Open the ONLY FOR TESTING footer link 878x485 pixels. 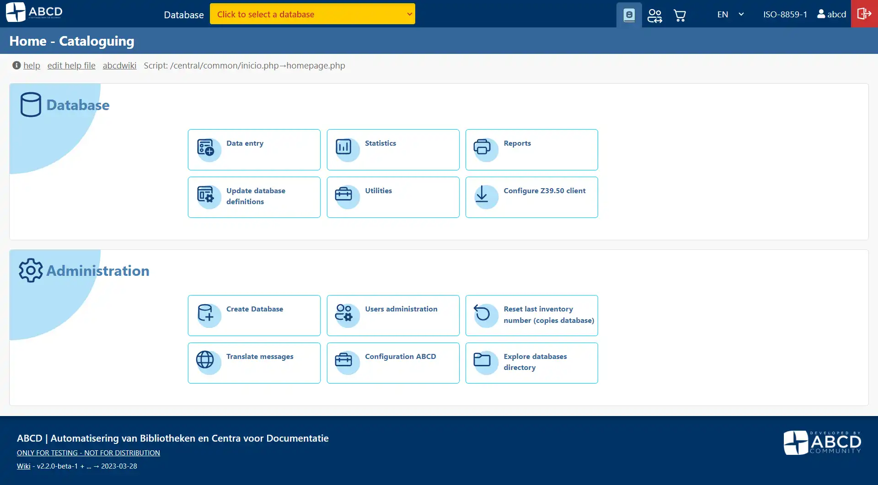[88, 453]
